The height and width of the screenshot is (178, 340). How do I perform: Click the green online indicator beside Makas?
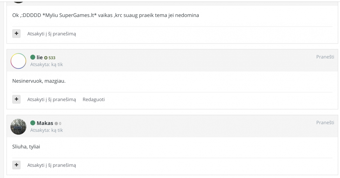tap(33, 123)
